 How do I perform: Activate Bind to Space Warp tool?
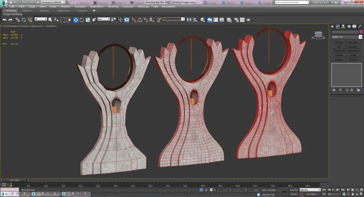coord(30,20)
